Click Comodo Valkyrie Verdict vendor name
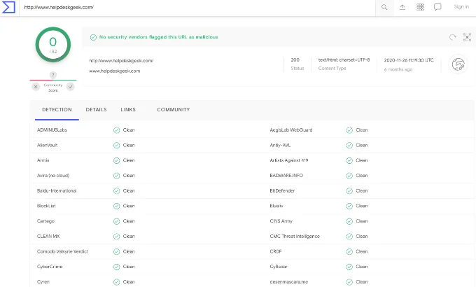 pos(62,251)
